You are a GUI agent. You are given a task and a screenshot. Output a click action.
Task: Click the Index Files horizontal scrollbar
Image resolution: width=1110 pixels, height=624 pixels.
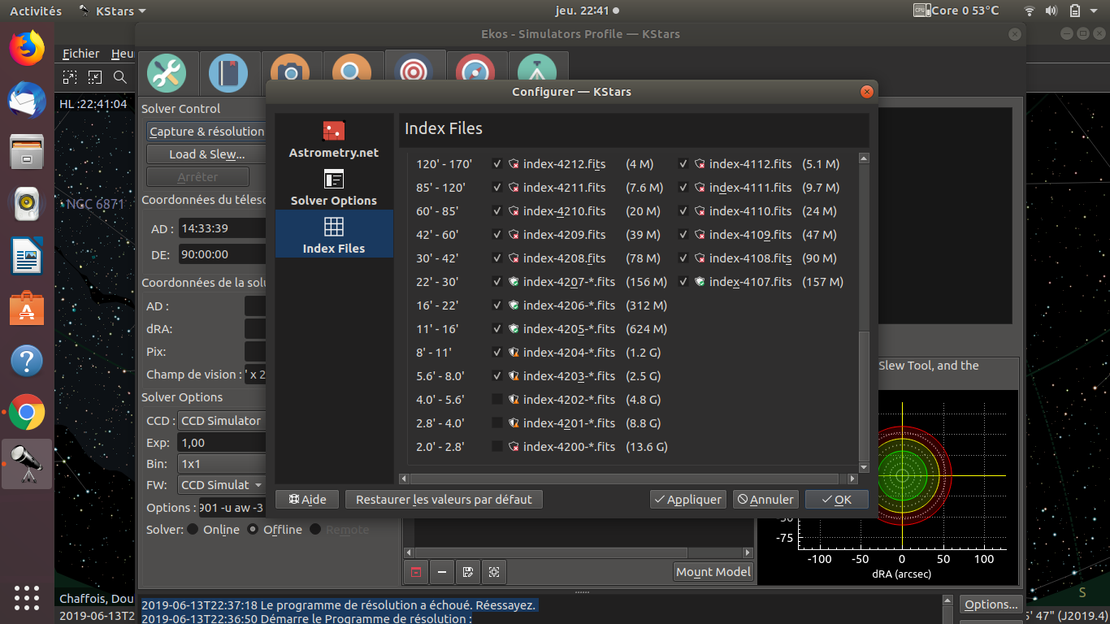point(629,479)
